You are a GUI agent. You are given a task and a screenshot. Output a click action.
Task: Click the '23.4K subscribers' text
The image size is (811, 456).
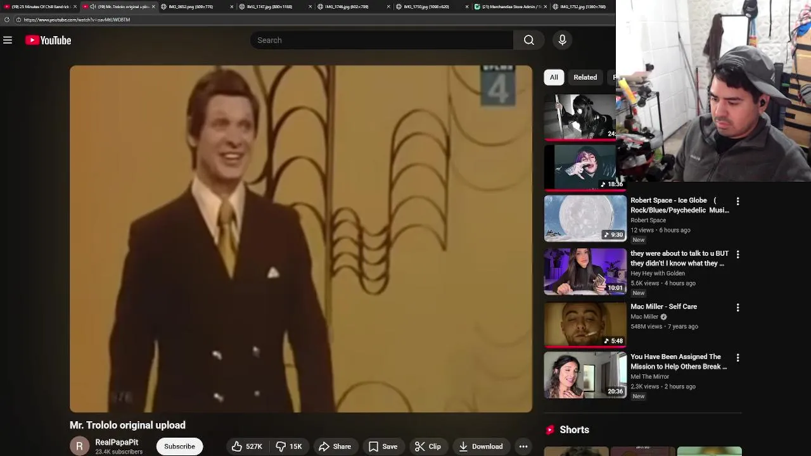point(118,452)
